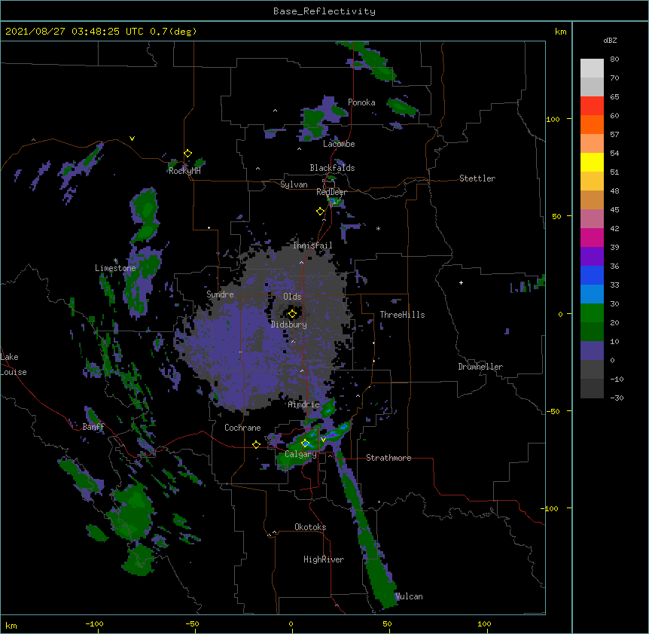Click the 48 value in dBZ legend

coord(614,191)
